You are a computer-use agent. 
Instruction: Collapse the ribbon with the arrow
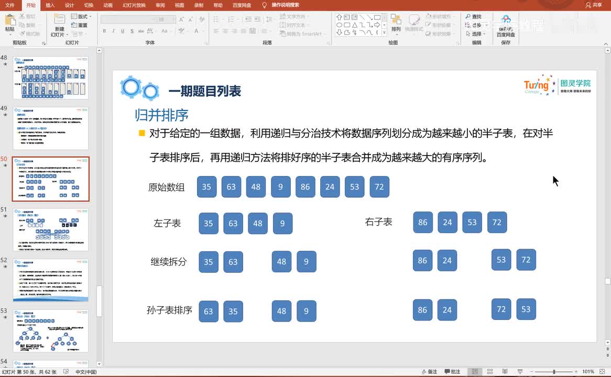pos(606,43)
